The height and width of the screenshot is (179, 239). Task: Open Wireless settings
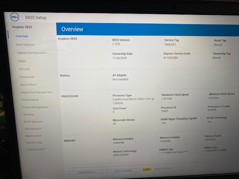pos(29,114)
